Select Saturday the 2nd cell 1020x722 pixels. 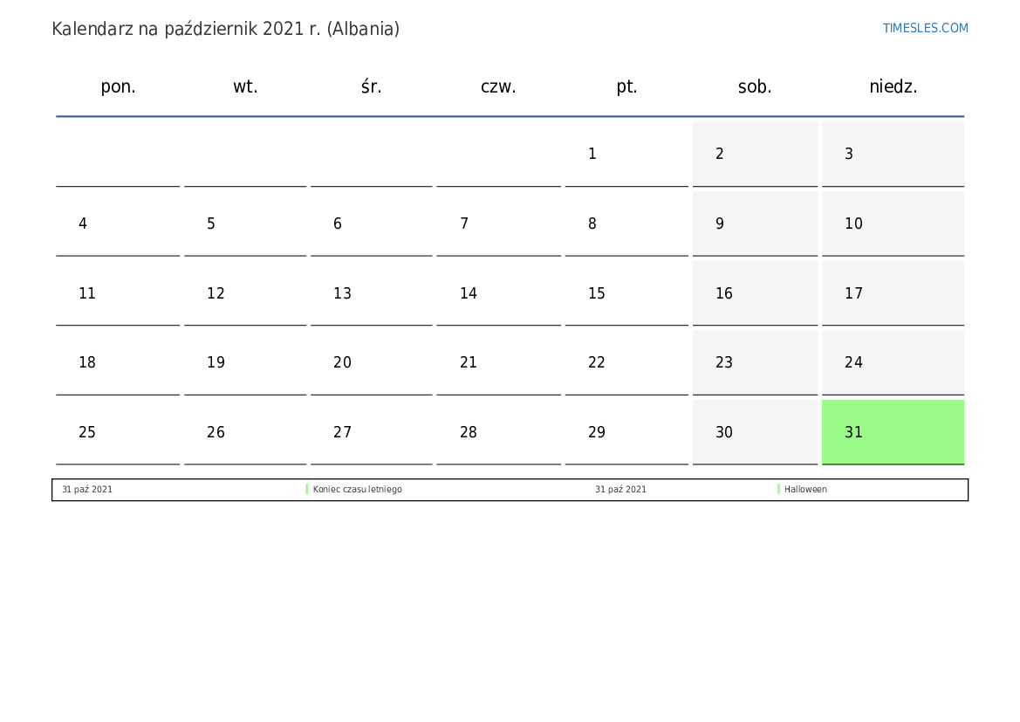click(x=755, y=155)
